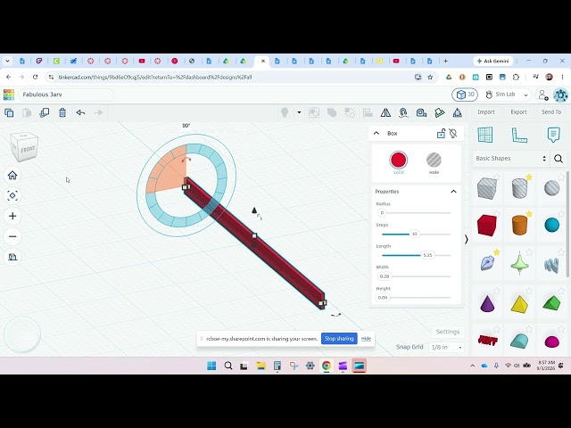
Task: Open the Windows Start menu
Action: coord(211,366)
